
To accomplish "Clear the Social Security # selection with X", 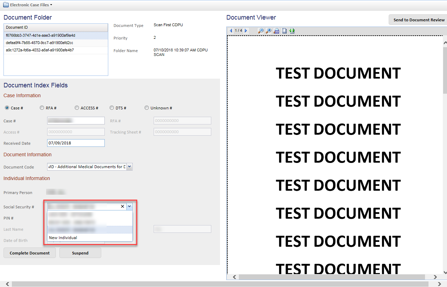I will [122, 207].
